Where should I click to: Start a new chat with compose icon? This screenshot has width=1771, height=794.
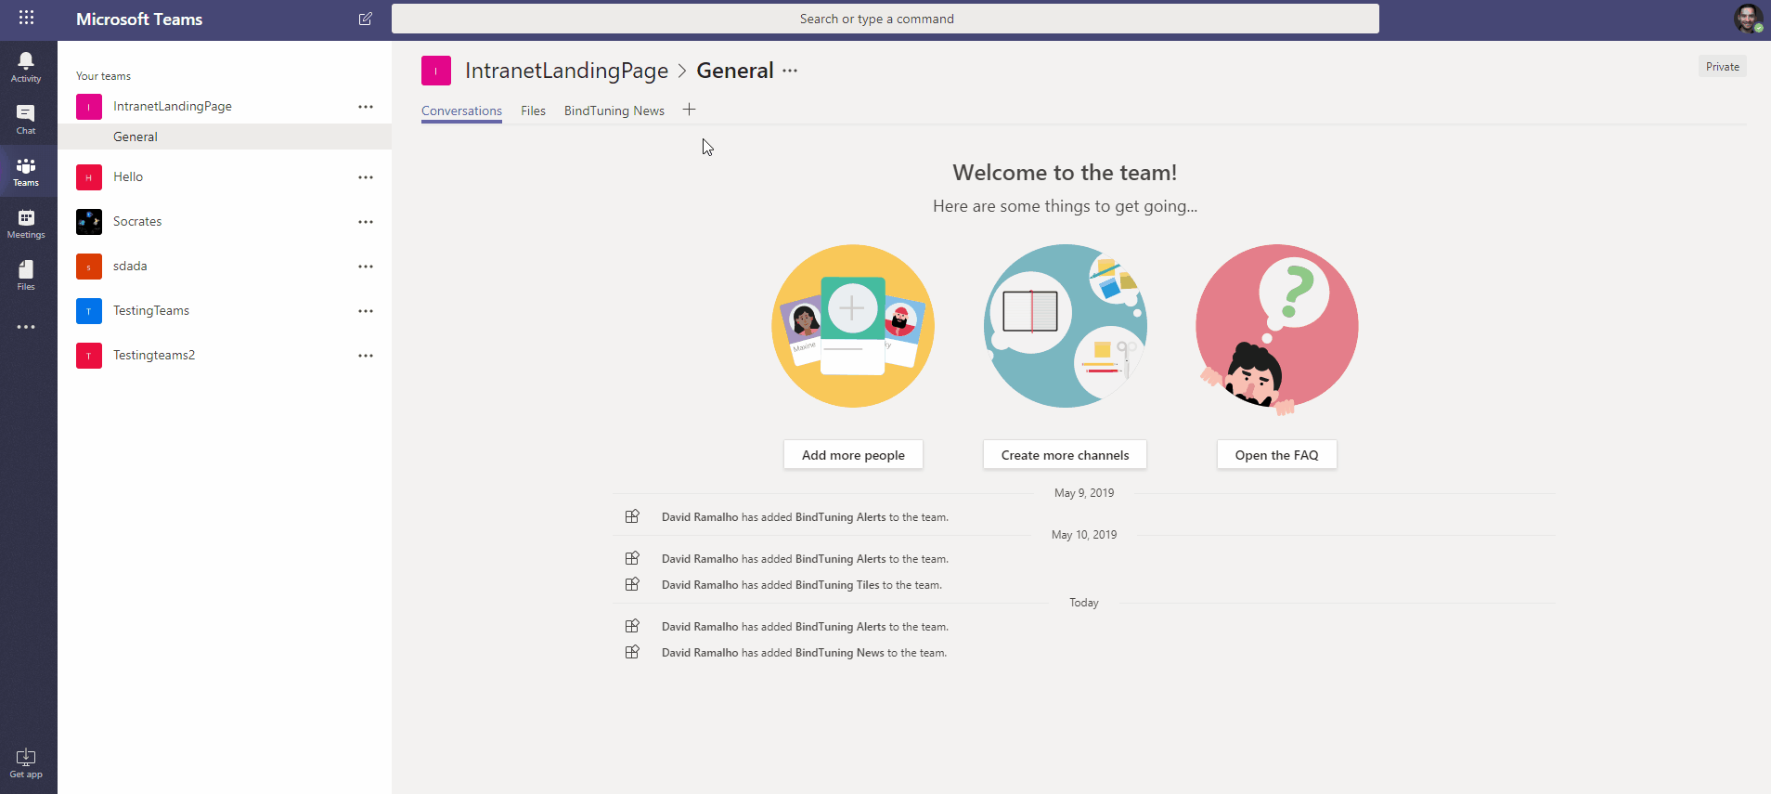(x=366, y=19)
